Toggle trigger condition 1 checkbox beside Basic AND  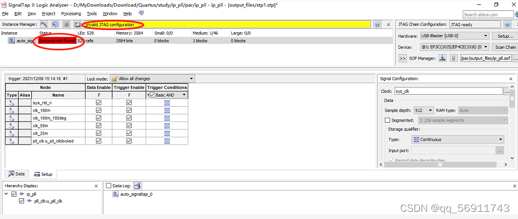coord(152,95)
